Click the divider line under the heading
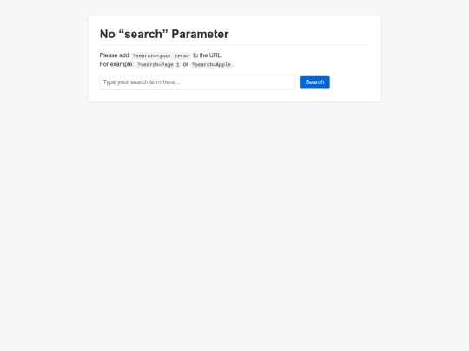Image resolution: width=469 pixels, height=351 pixels. point(234,45)
